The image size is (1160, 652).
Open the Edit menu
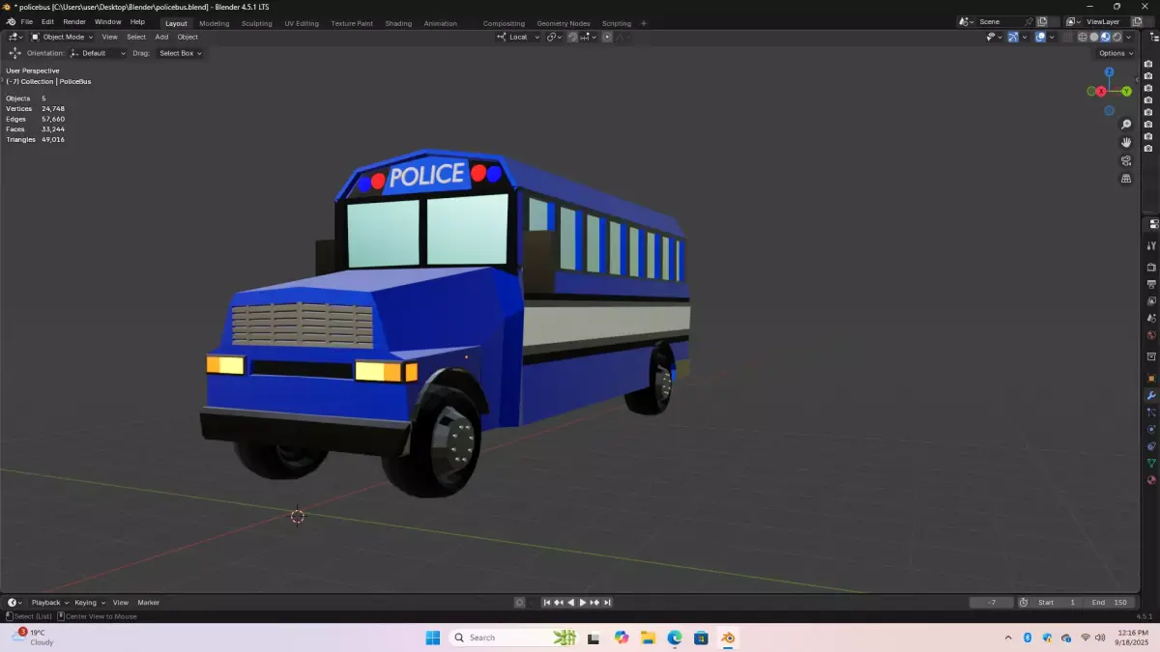[47, 22]
